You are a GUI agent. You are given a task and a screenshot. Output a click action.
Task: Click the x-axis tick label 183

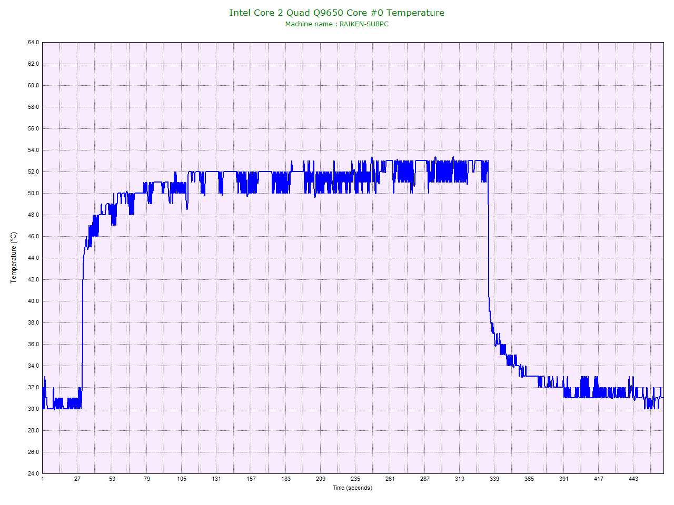click(x=286, y=479)
